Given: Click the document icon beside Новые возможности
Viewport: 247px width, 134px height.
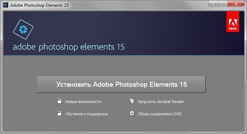Looking at the screenshot, I should (x=59, y=101).
